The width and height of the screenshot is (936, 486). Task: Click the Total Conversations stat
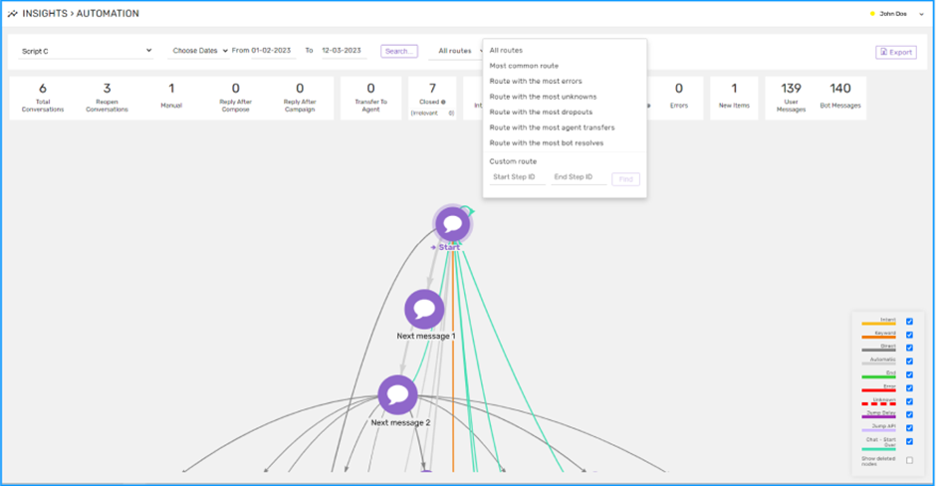(43, 98)
